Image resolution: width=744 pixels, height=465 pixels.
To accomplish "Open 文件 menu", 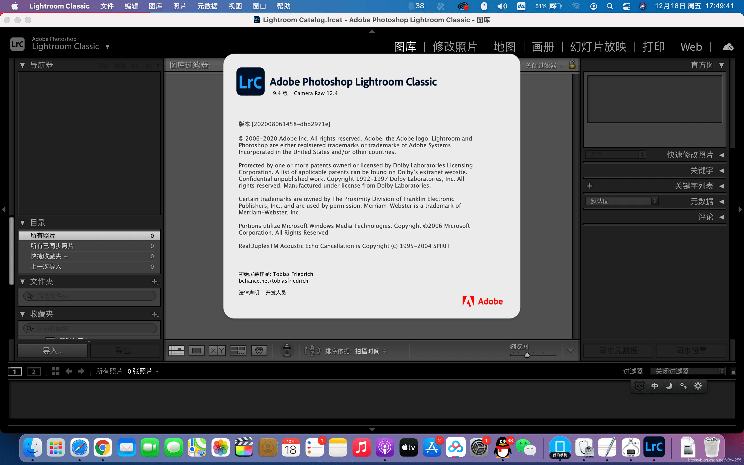I will [x=107, y=6].
